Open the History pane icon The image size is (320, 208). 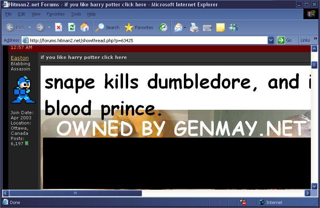163,27
